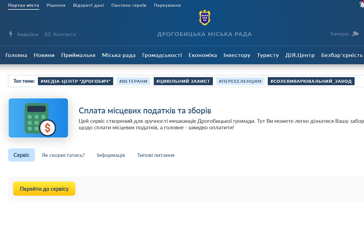This screenshot has width=364, height=226.
Task: Open the Економіка navigation item
Action: tap(202, 55)
